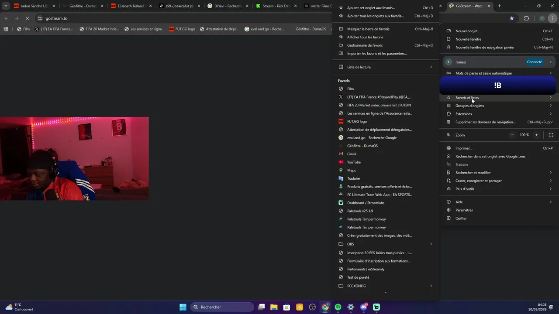Screen dimensions: 559x314
Task: Switch to the baarcafut TikTok tab
Action: (179, 6)
